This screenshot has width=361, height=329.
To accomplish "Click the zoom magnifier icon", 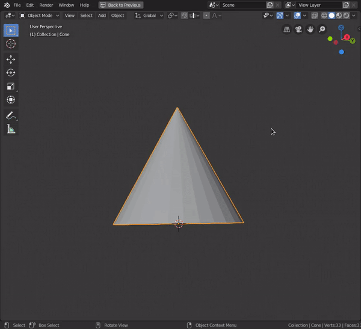I will [322, 29].
